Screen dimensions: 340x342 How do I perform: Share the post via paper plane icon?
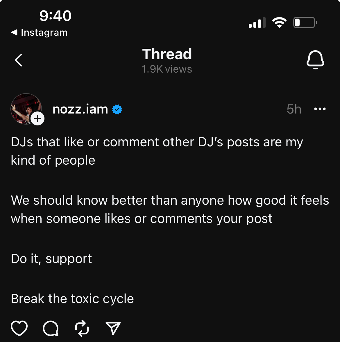pos(113,328)
